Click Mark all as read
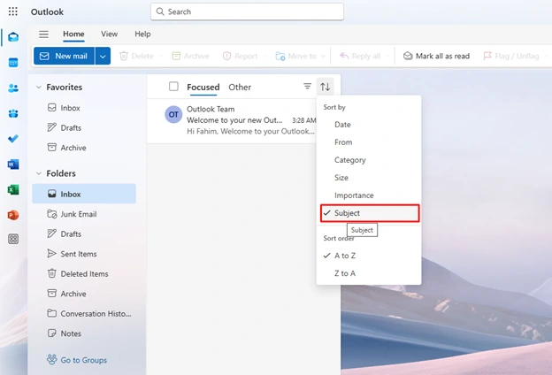552x375 pixels. click(436, 56)
